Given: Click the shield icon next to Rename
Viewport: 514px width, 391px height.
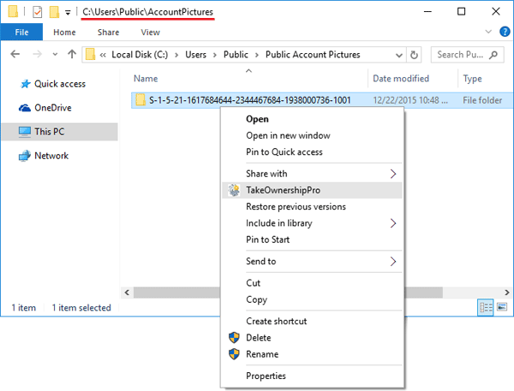Looking at the screenshot, I should (x=232, y=353).
